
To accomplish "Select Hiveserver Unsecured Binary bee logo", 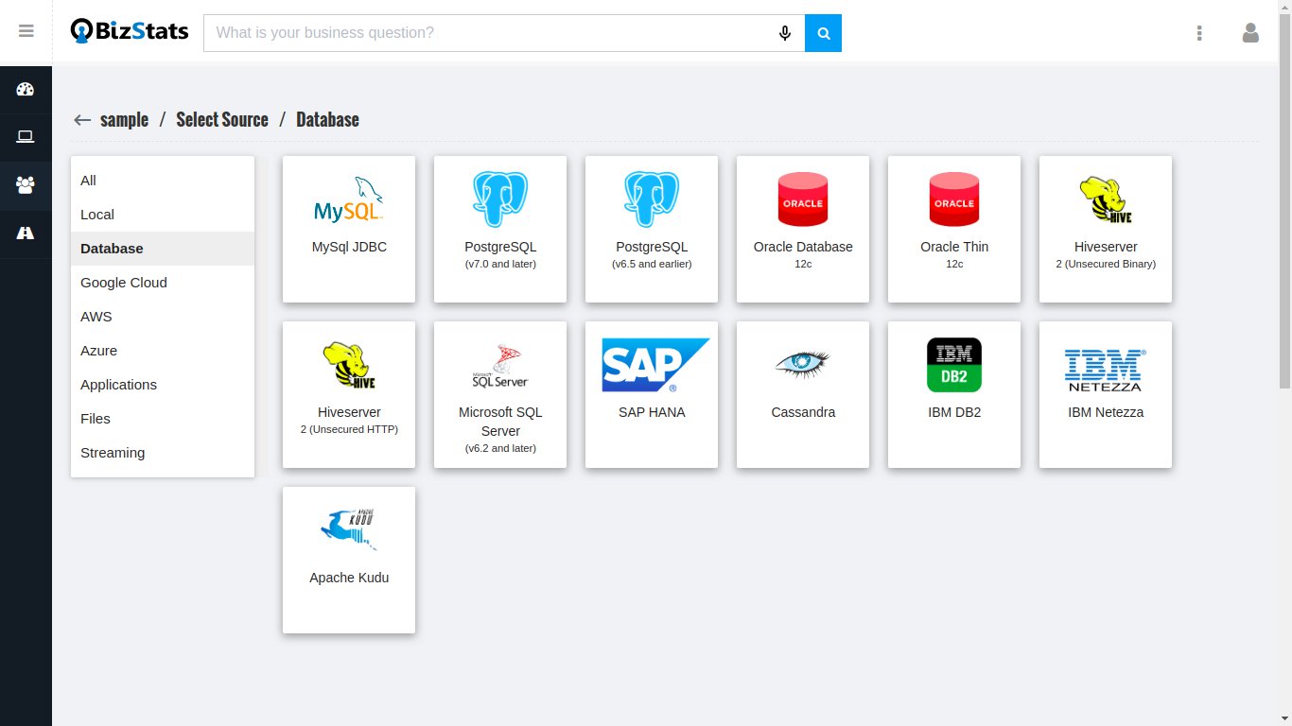I will point(1106,199).
